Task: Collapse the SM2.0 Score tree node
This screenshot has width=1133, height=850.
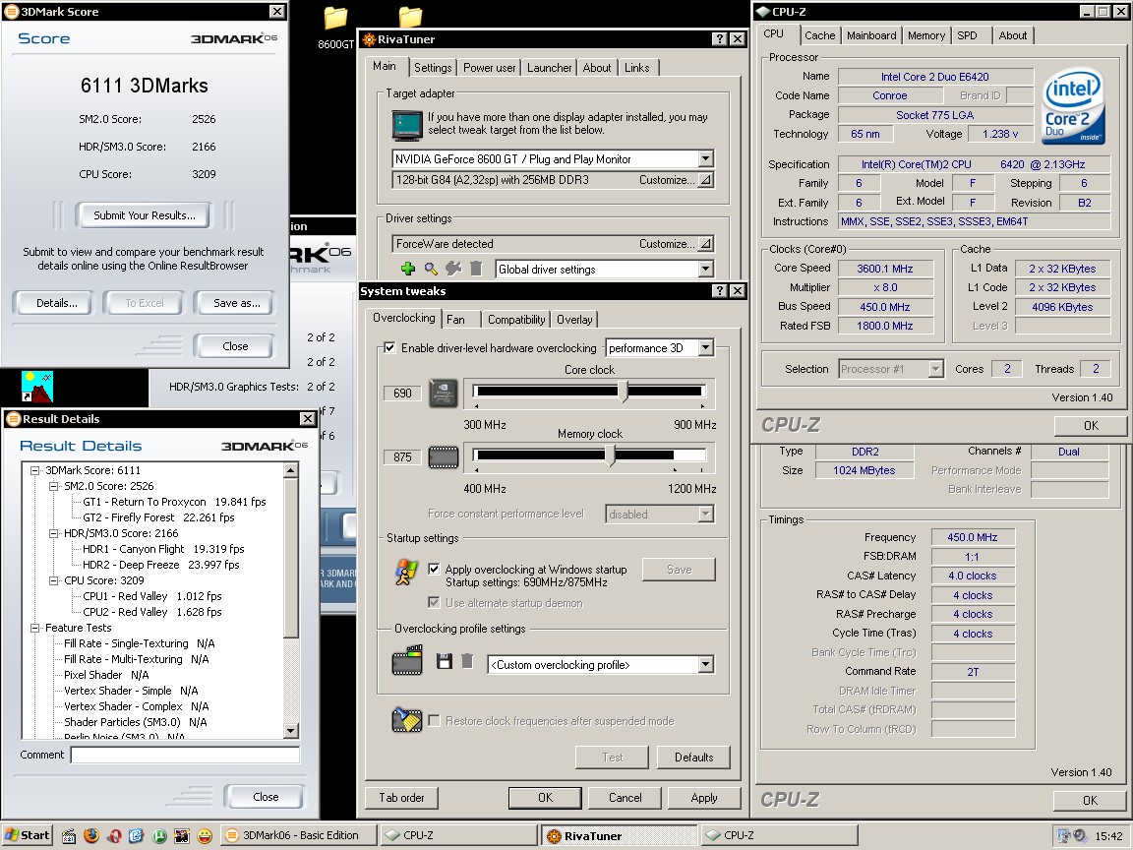Action: click(53, 486)
